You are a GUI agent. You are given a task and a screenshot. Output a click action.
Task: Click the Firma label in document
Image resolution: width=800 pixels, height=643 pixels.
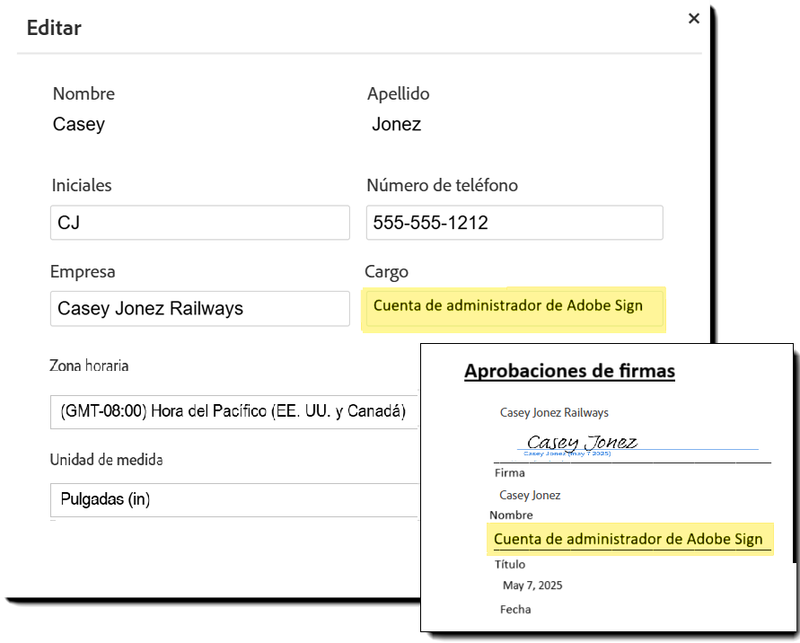click(x=509, y=472)
